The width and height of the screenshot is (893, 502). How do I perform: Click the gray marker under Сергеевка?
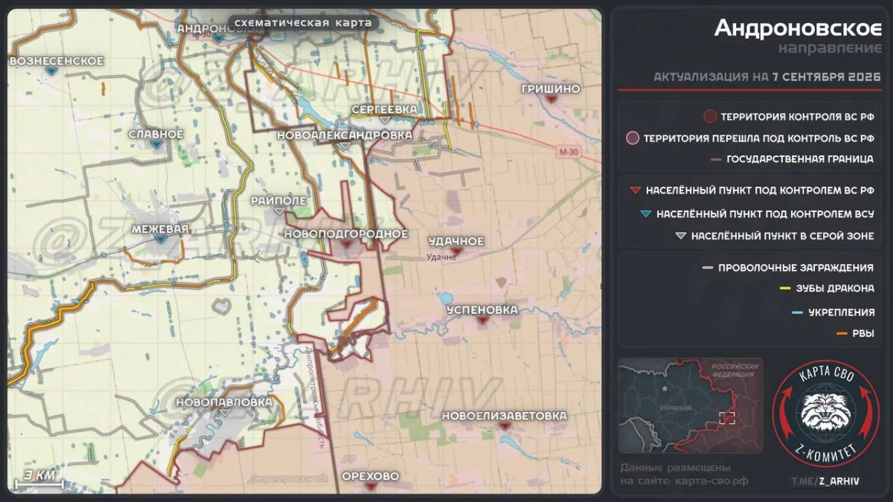point(385,120)
